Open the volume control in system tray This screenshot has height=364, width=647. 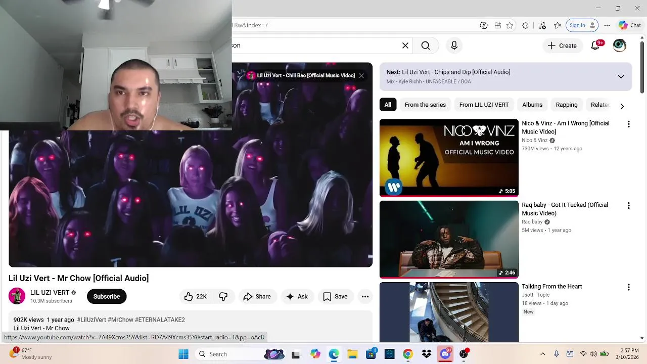pyautogui.click(x=593, y=354)
